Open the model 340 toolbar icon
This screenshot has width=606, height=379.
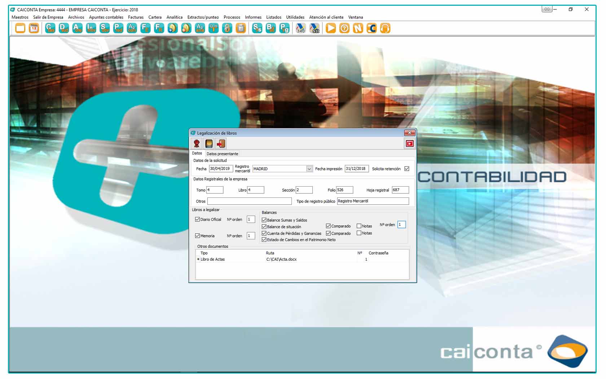(x=300, y=28)
